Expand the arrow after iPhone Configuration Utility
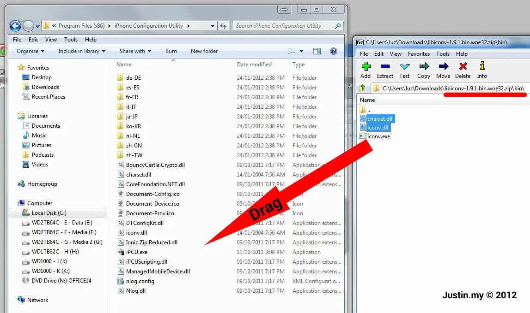Viewport: 530px width, 313px height. 188,26
